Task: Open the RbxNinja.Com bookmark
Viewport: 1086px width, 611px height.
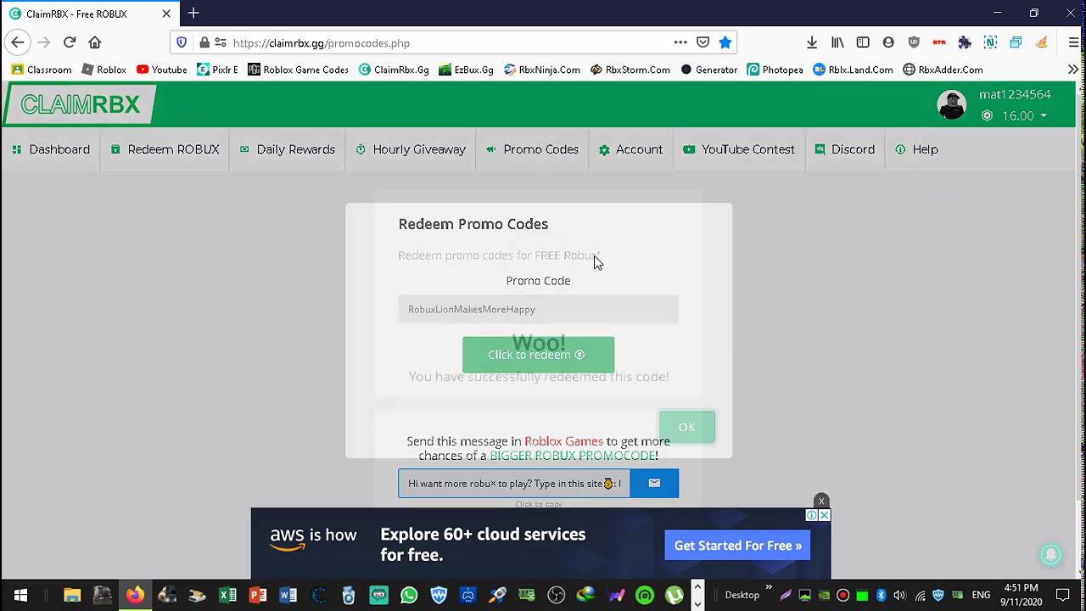Action: tap(542, 70)
